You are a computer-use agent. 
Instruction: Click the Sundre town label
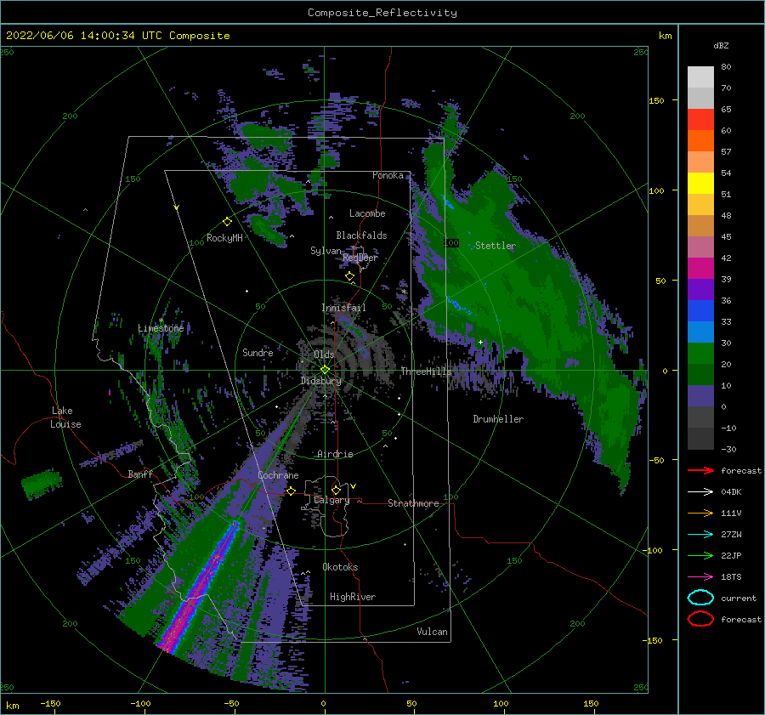[x=258, y=352]
